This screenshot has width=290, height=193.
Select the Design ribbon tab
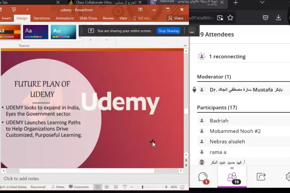click(x=22, y=18)
